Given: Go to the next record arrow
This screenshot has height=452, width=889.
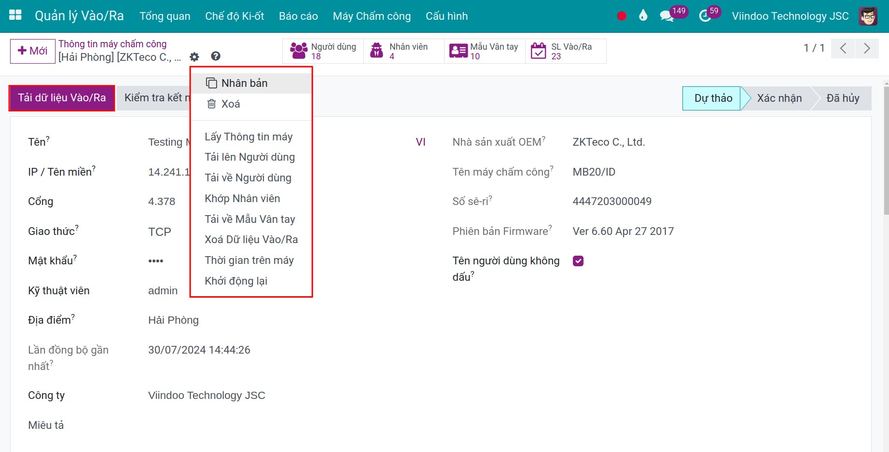Looking at the screenshot, I should tap(867, 48).
